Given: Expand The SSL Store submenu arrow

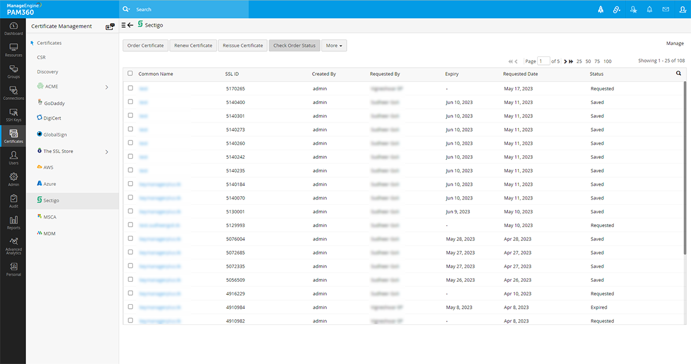Looking at the screenshot, I should pos(107,152).
